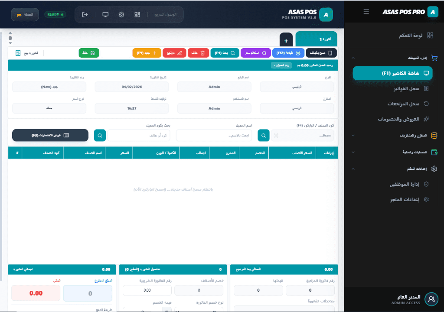Screen dimensions: 444x312
Task: Click the red حذف delete button
Action: click(x=198, y=53)
